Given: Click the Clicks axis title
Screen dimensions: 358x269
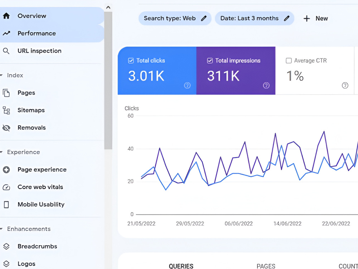Looking at the screenshot, I should [132, 108].
